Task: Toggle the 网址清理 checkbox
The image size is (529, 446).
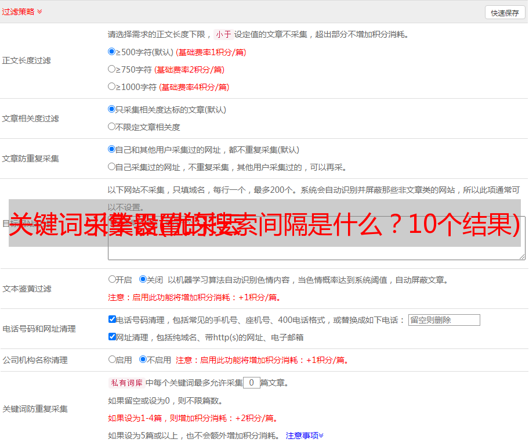Action: pyautogui.click(x=112, y=337)
